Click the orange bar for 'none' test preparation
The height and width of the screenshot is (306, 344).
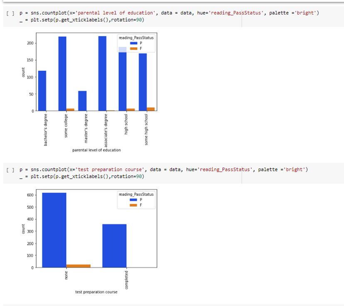[79, 266]
